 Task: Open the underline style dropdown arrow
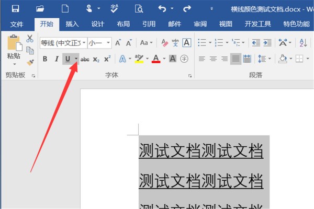pyautogui.click(x=76, y=59)
